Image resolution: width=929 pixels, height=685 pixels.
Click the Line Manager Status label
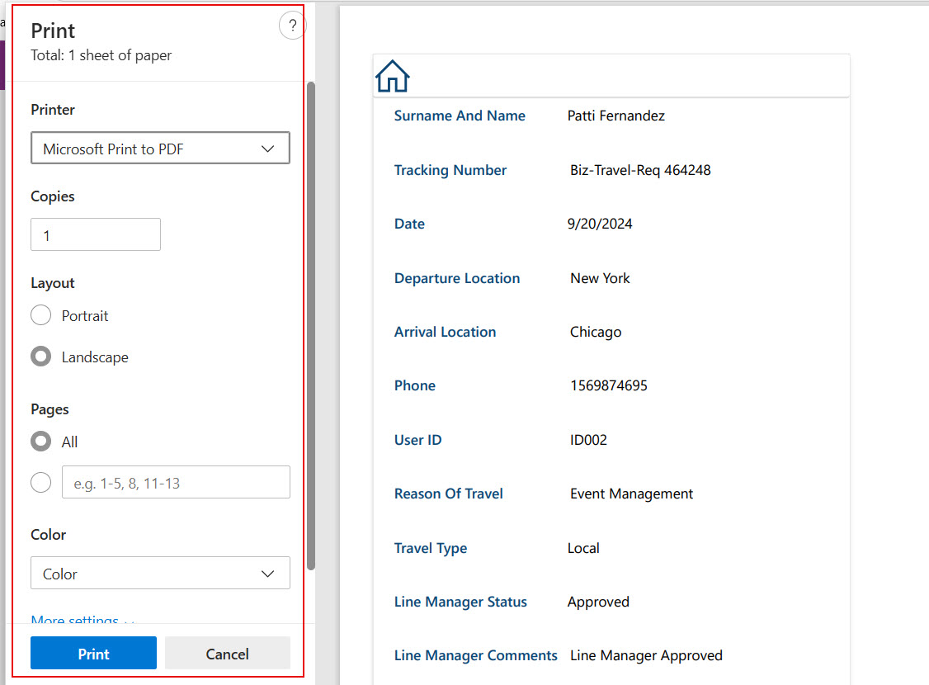coord(460,602)
